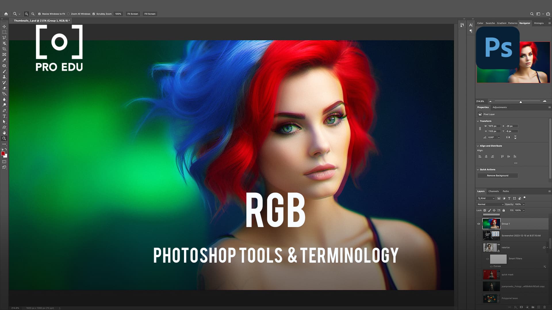Click the Delete Layer trash icon

(x=545, y=307)
